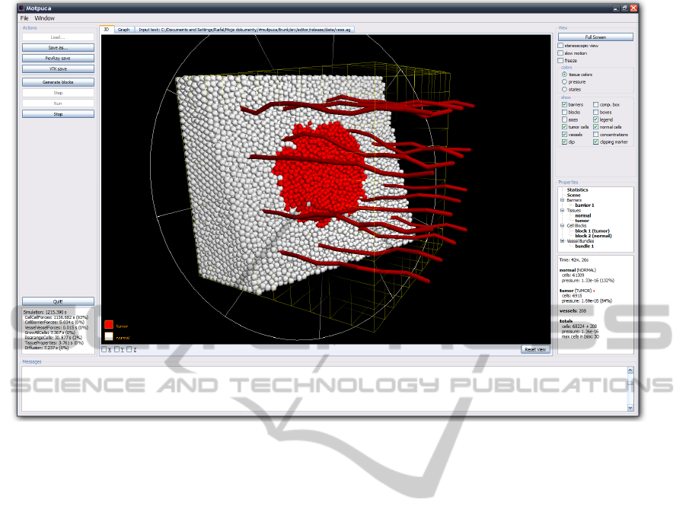Toggle the slow motion checkbox
The width and height of the screenshot is (686, 525).
click(x=561, y=53)
